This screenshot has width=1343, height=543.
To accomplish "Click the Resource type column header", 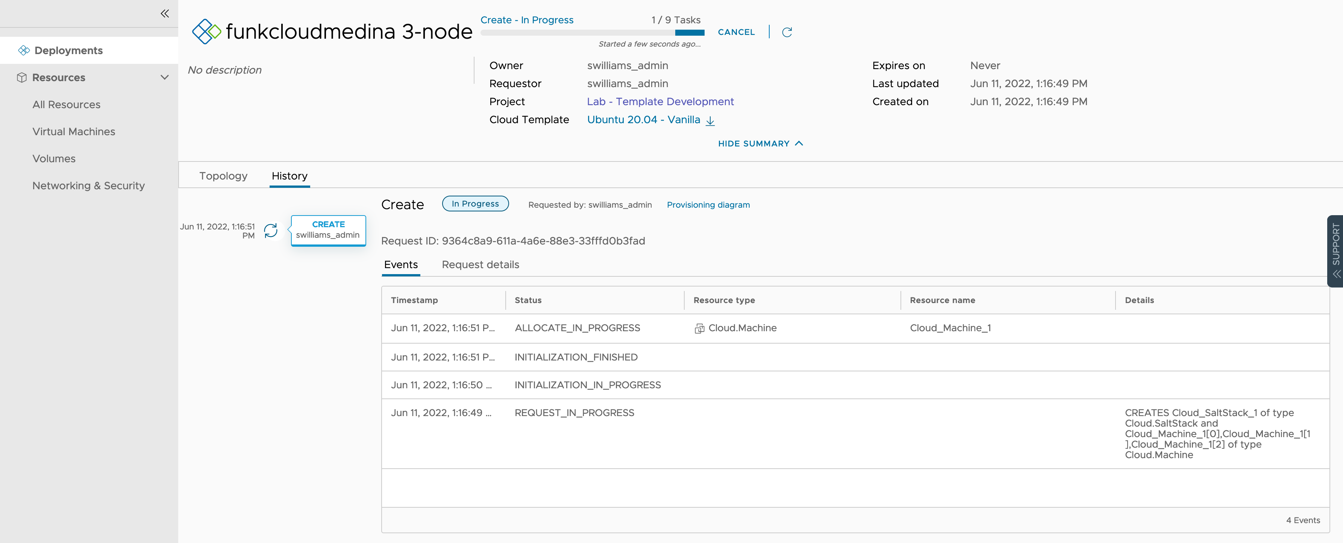I will tap(724, 300).
